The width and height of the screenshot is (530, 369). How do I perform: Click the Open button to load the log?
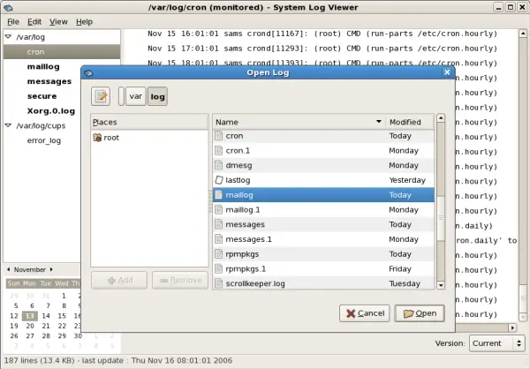pos(419,313)
